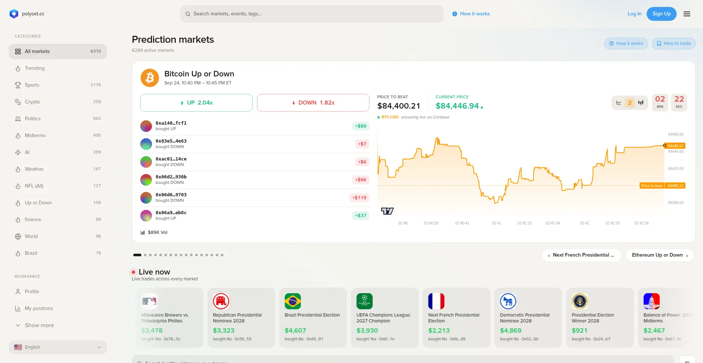The width and height of the screenshot is (703, 363).
Task: Open the Midterms category
Action: [x=58, y=136]
